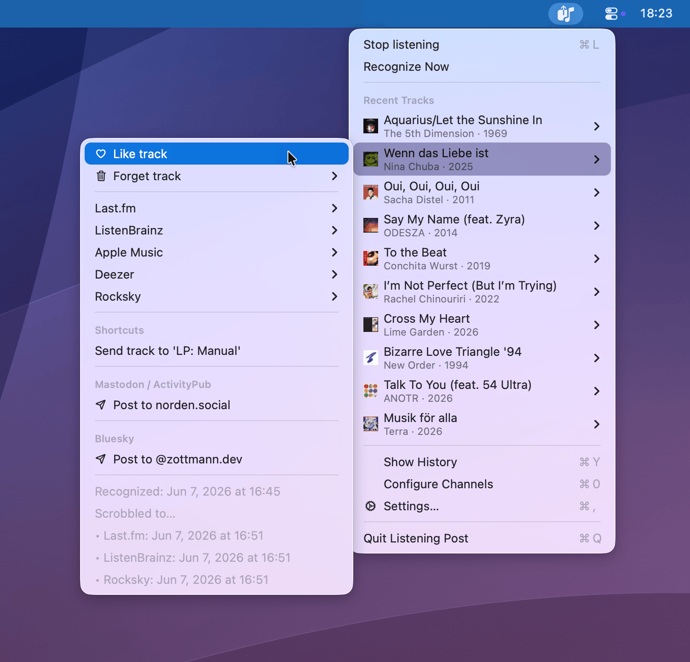The image size is (690, 662).
Task: Choose Stop listening
Action: [x=482, y=45]
